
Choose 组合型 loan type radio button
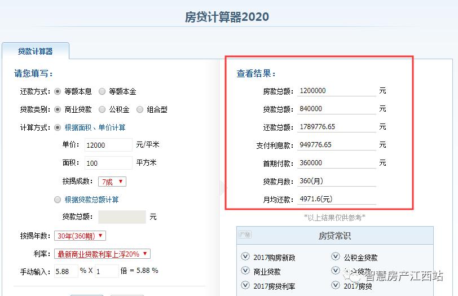[x=140, y=109]
